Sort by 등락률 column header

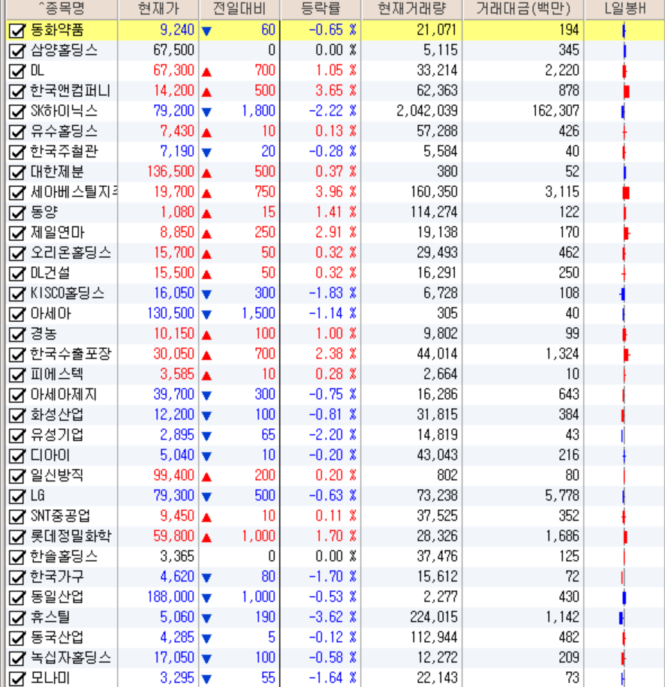[320, 9]
